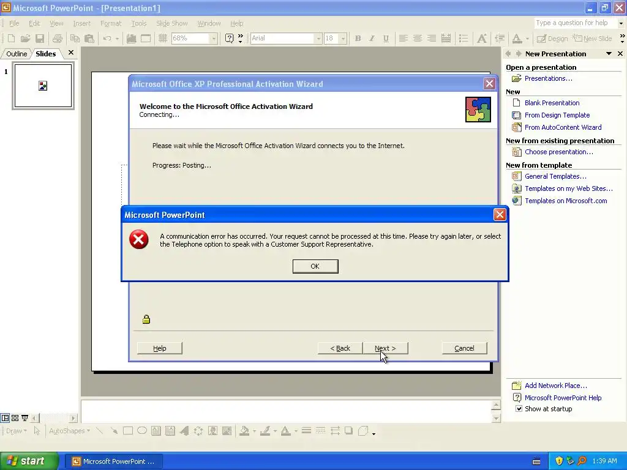The width and height of the screenshot is (627, 470).
Task: Type a question for help field
Action: point(576,23)
